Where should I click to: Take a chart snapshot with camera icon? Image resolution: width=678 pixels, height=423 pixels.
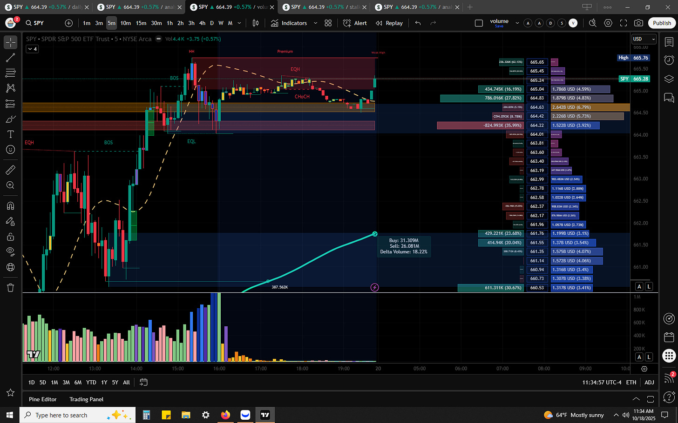(x=639, y=23)
